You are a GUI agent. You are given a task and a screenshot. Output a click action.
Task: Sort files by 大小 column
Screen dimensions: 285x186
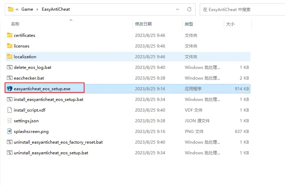pos(230,24)
